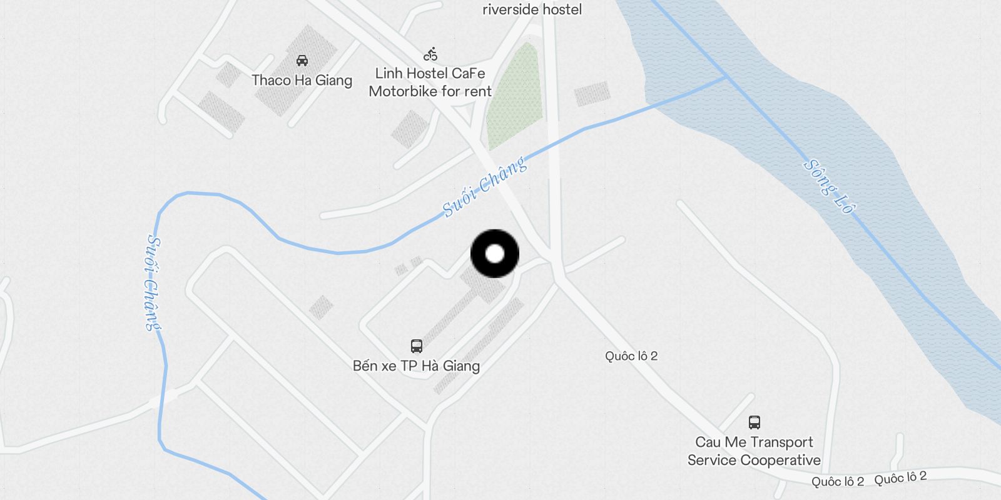
Task: Select the diagonal Suối Chàng stream label
Action: click(485, 186)
